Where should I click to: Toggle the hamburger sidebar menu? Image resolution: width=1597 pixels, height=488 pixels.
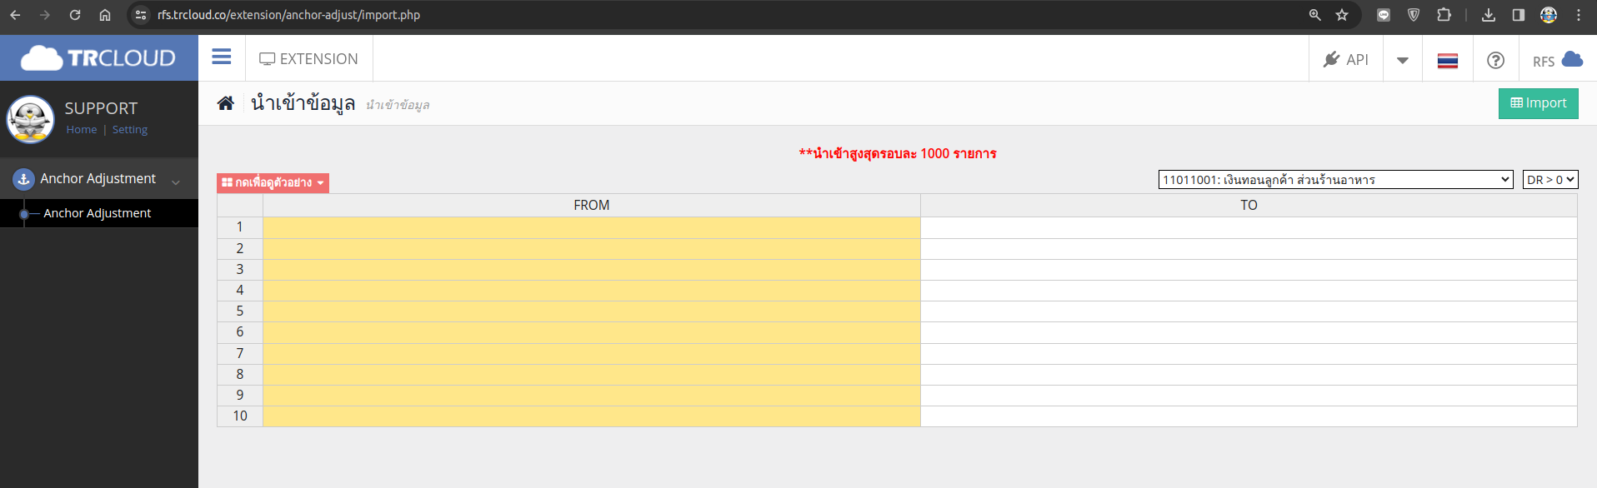tap(221, 57)
